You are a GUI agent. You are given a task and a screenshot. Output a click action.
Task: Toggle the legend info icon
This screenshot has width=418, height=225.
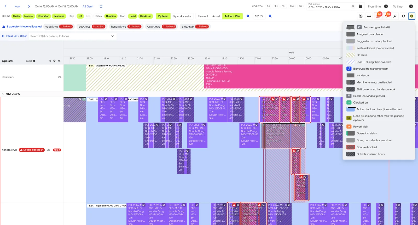click(x=412, y=16)
